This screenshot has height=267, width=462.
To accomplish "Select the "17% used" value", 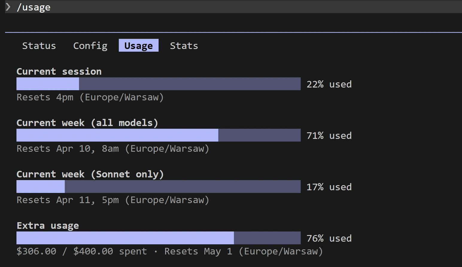I will [x=329, y=187].
